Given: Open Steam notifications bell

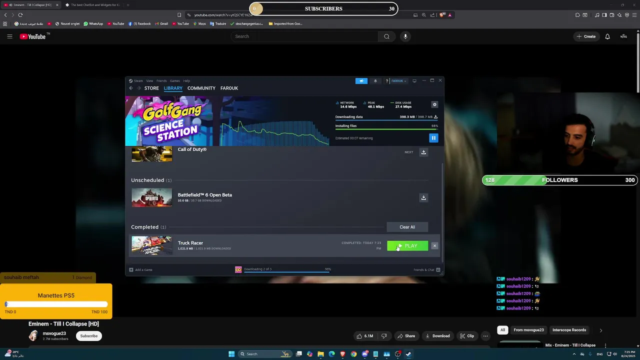Looking at the screenshot, I should pyautogui.click(x=375, y=81).
